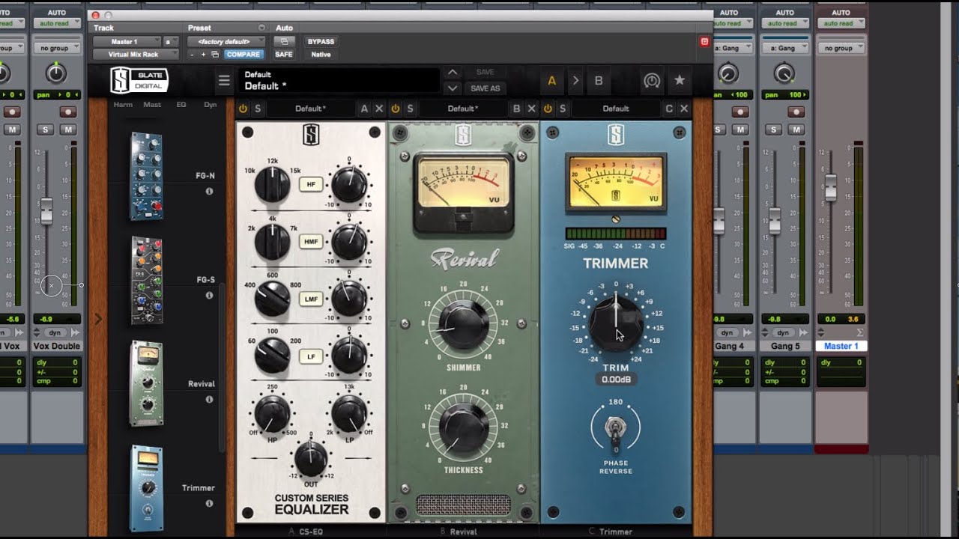Click the next preset plus button
Screen dimensions: 959x539
click(203, 55)
